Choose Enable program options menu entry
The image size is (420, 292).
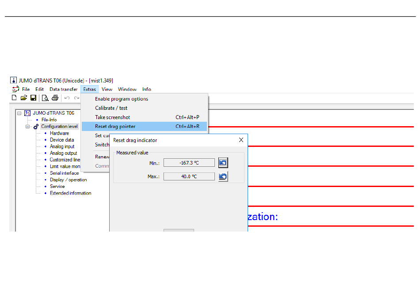coord(145,99)
